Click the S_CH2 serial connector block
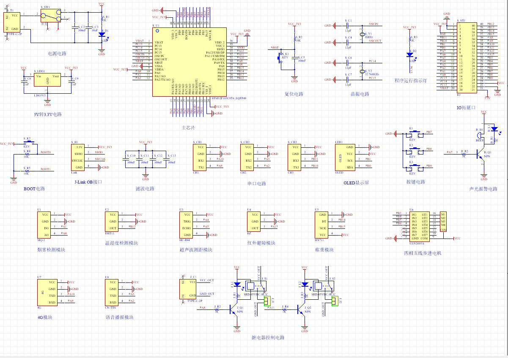The width and height of the screenshot is (508, 358). [x=247, y=157]
